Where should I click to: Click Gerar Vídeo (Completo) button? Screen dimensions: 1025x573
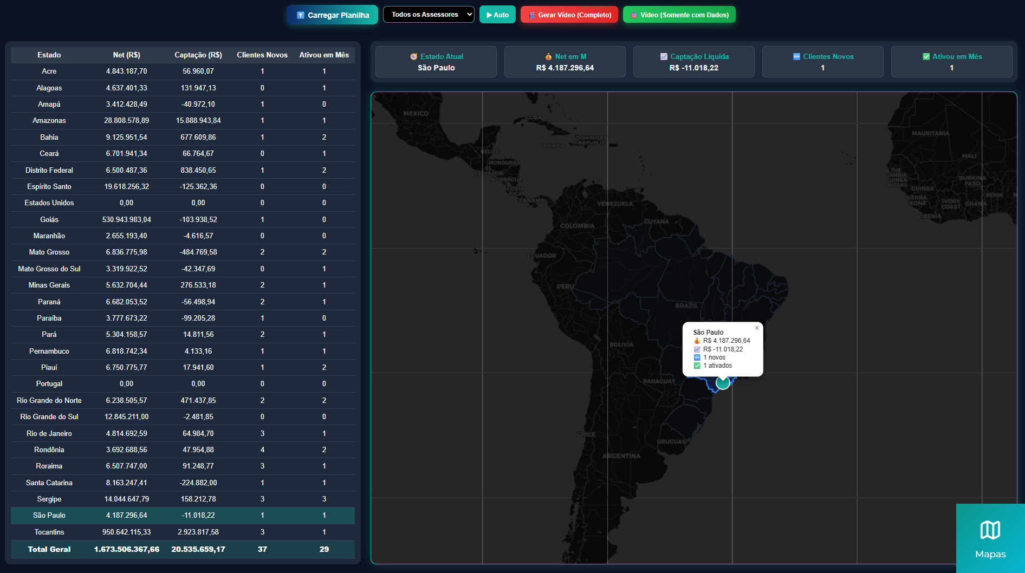[569, 15]
